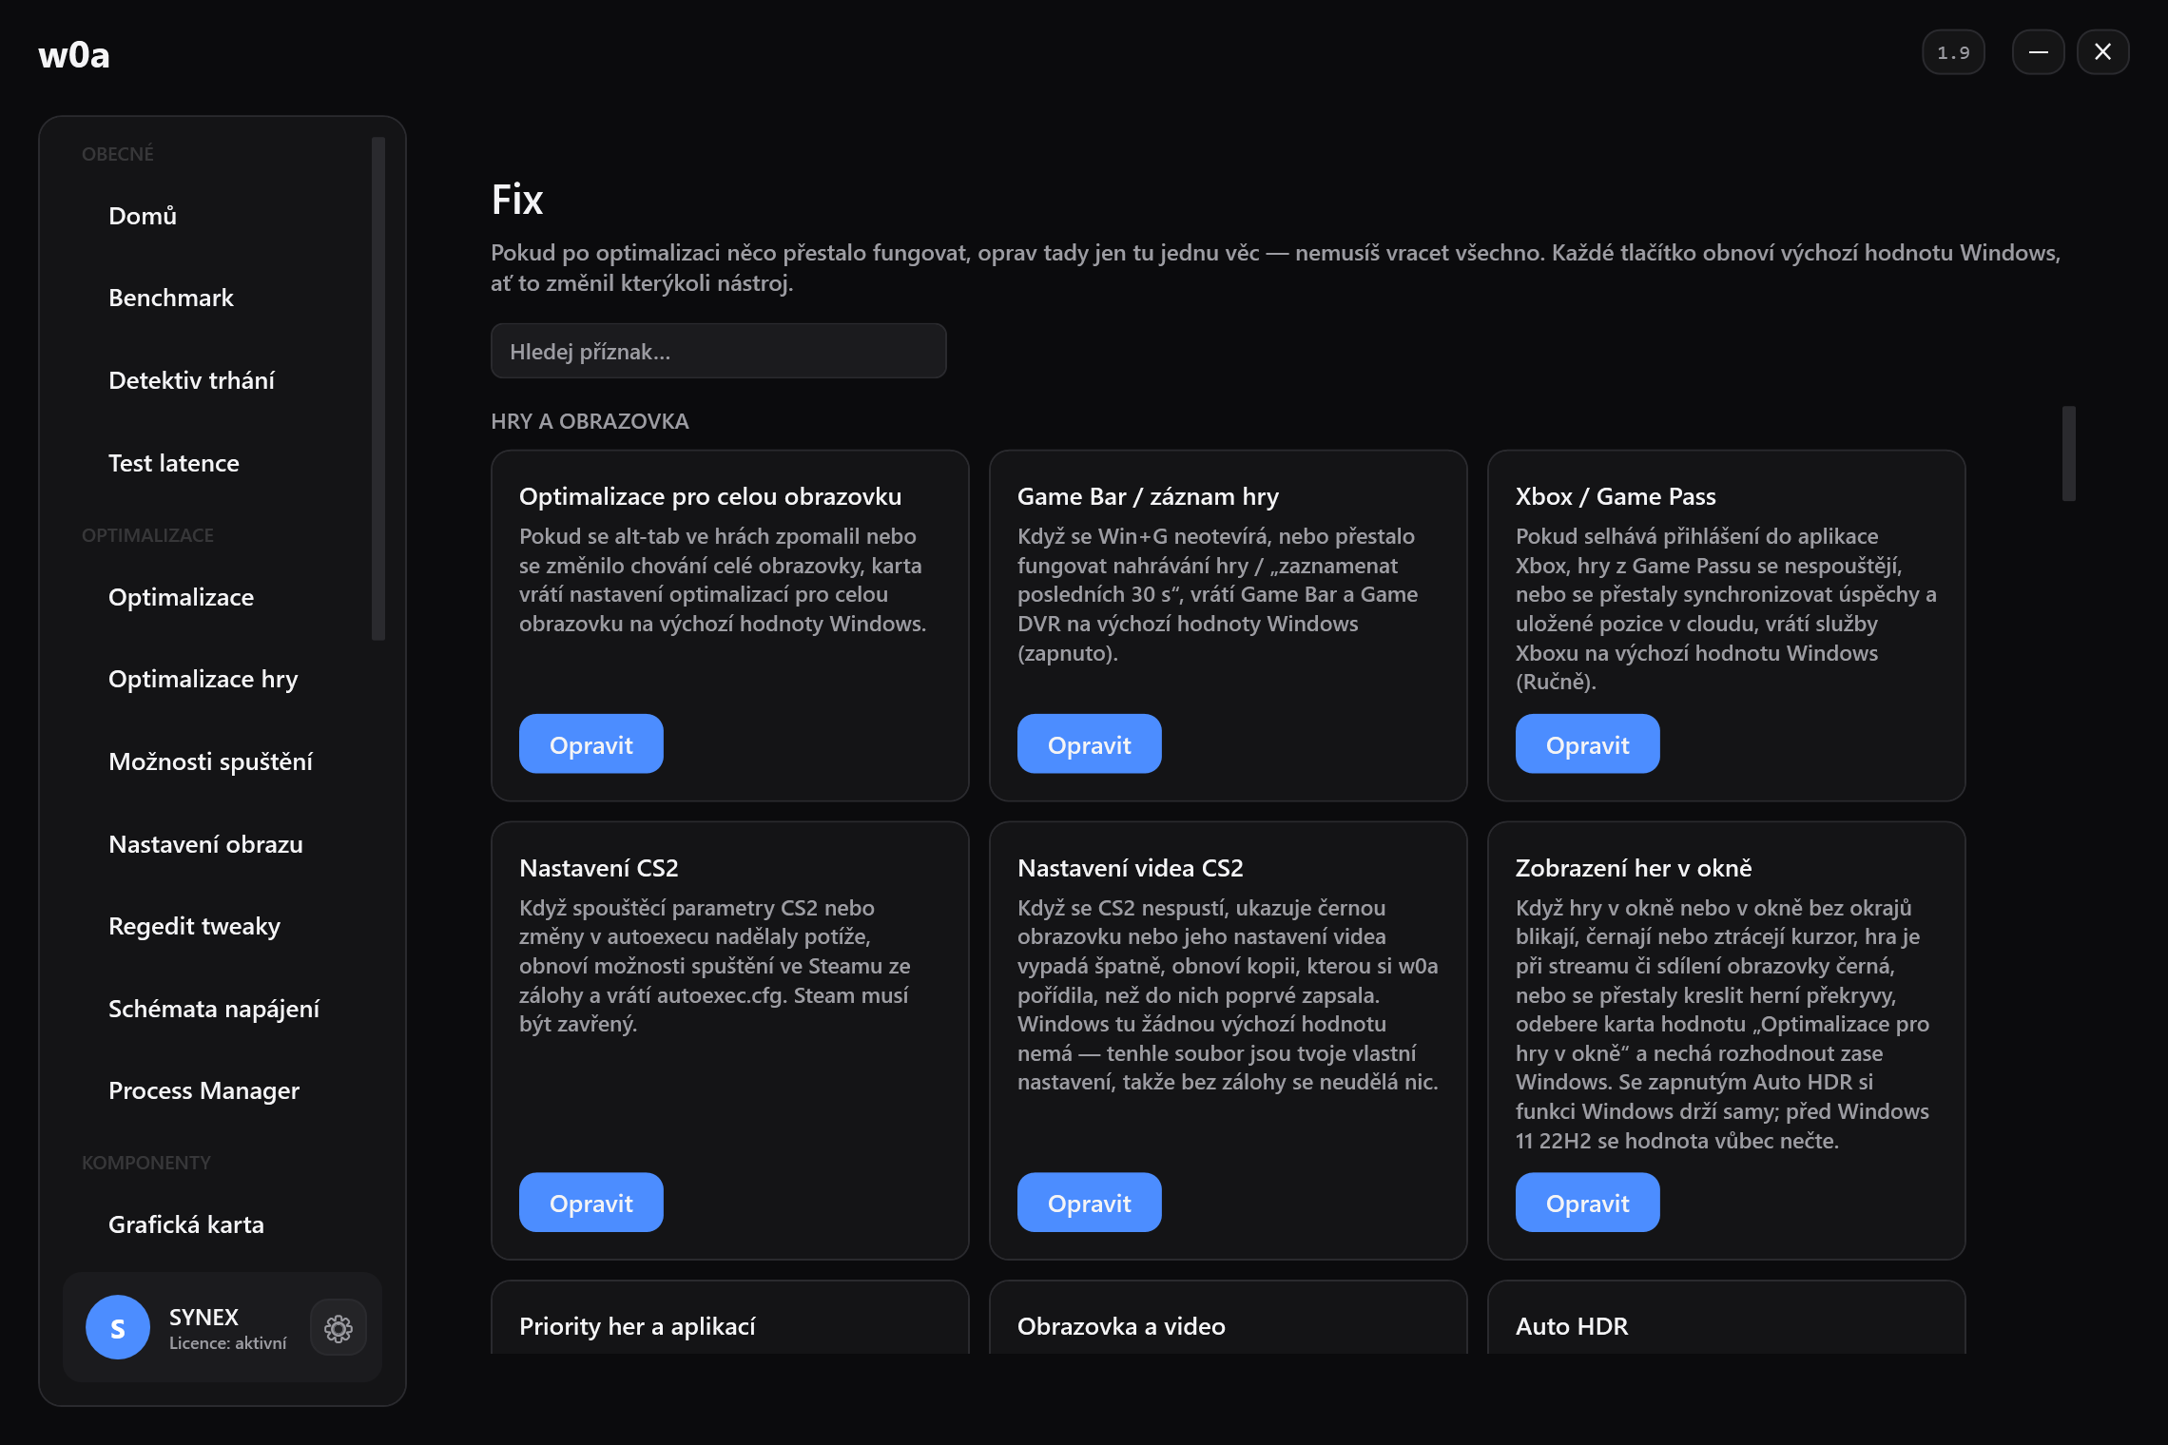
Task: Click the SYNEX avatar circle
Action: [x=118, y=1327]
